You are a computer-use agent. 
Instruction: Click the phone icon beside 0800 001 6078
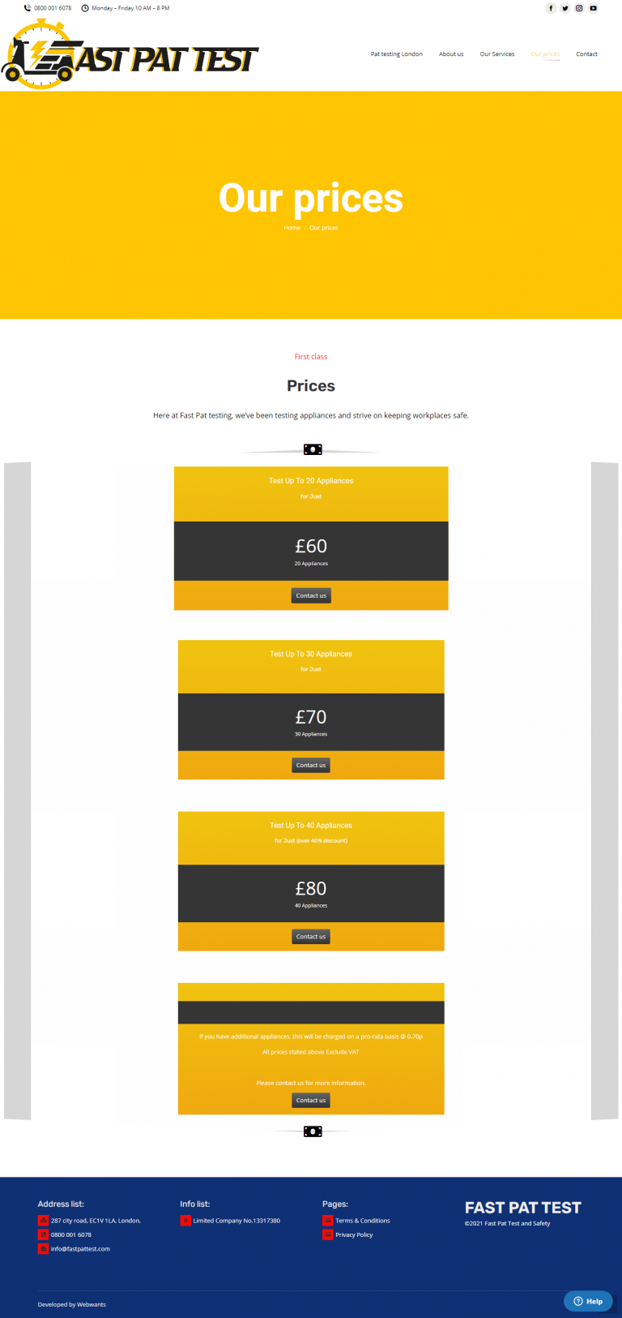pyautogui.click(x=28, y=8)
